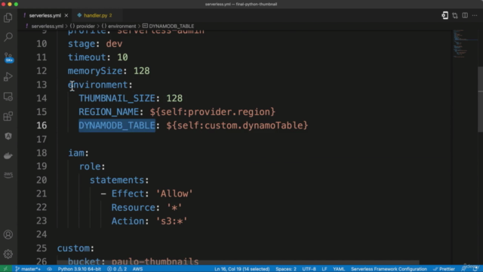Open the Run and Debug view
Viewport: 483px width, 272px height.
(8, 77)
